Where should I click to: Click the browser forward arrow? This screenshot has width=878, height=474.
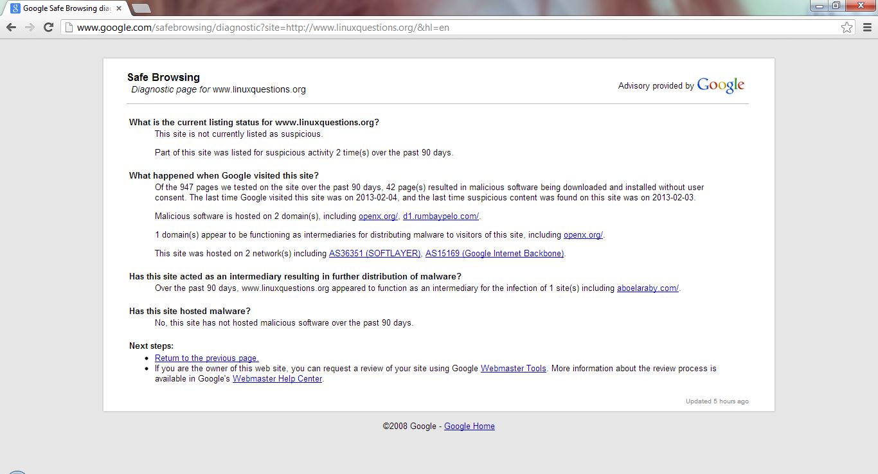tap(30, 27)
